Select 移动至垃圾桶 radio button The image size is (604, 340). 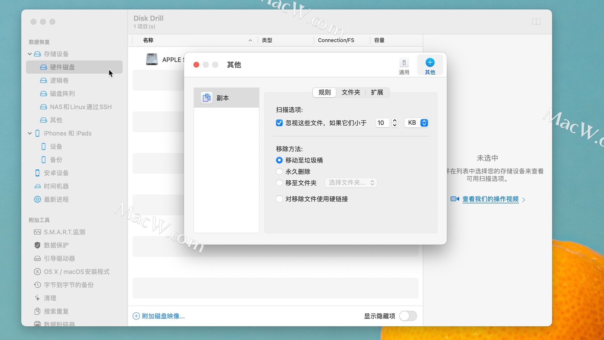click(x=279, y=160)
